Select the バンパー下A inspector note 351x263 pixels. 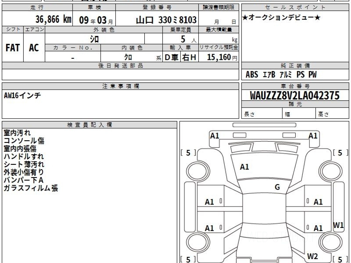(x=23, y=180)
